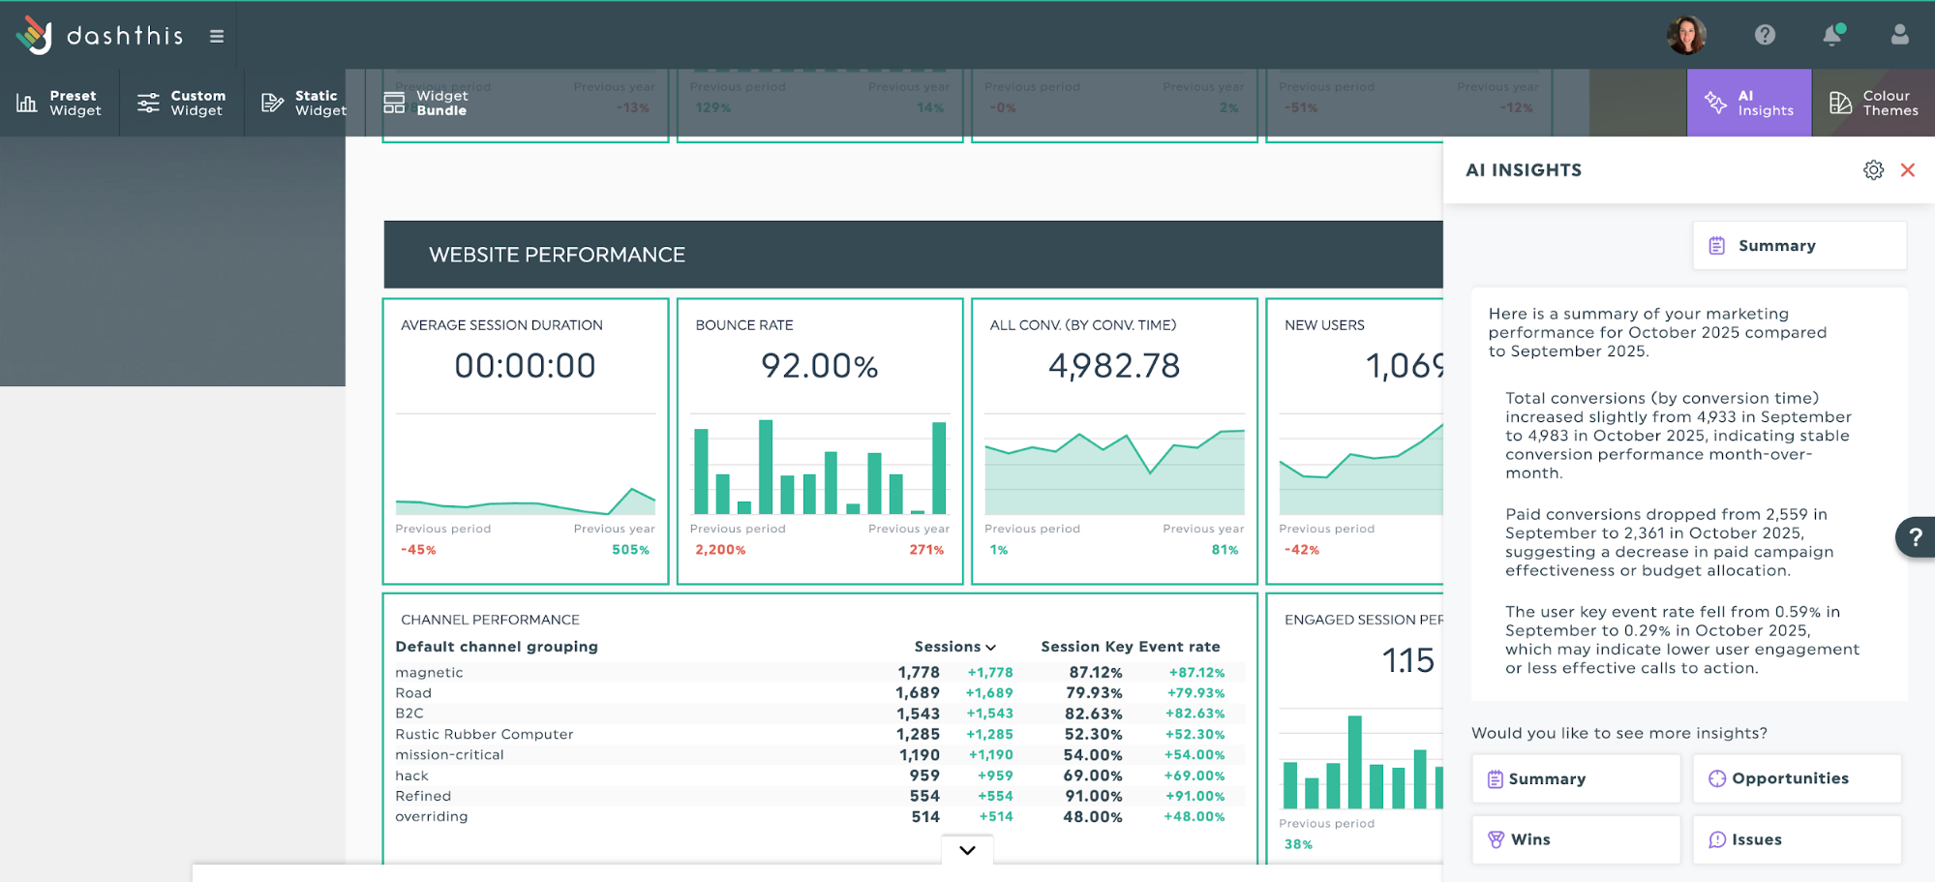Click the floating question mark help tab
This screenshot has width=1935, height=882.
pos(1914,537)
